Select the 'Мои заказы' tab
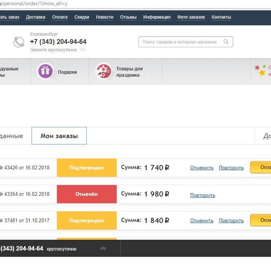The width and height of the screenshot is (271, 271). point(59,135)
